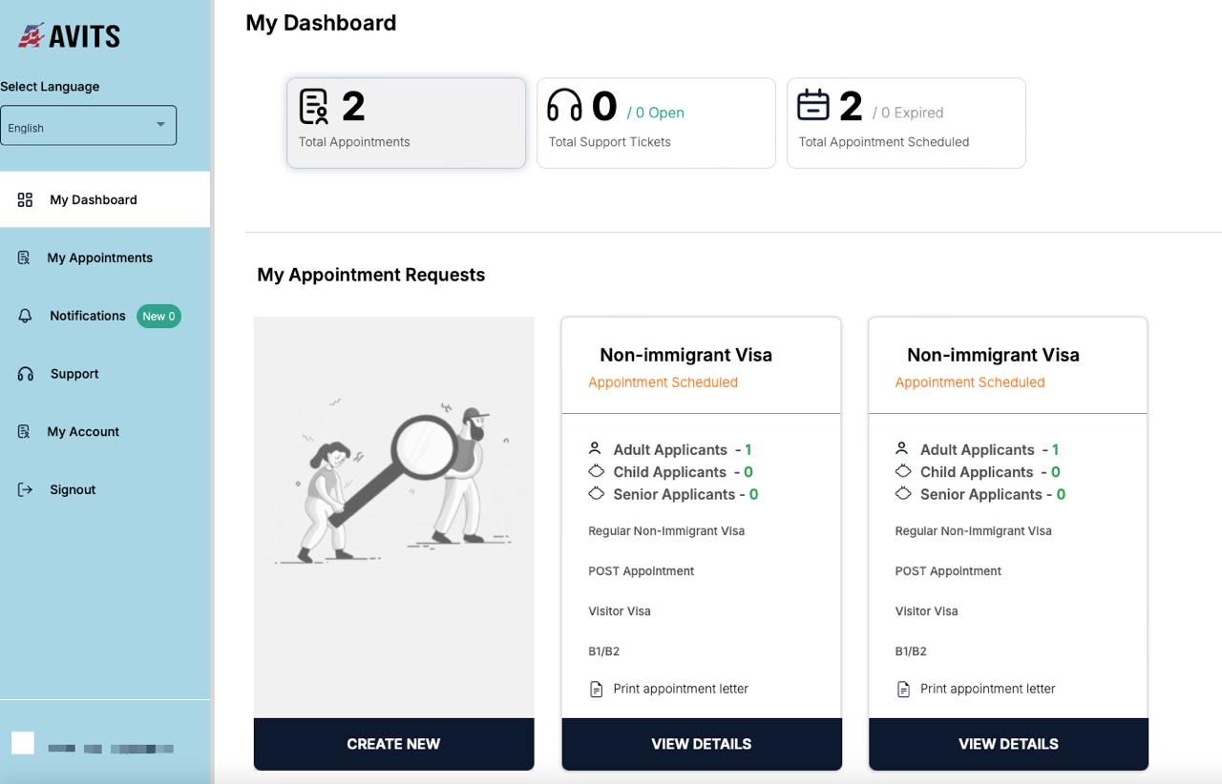1222x784 pixels.
Task: Click the Total Appointments card icon
Action: 313,107
